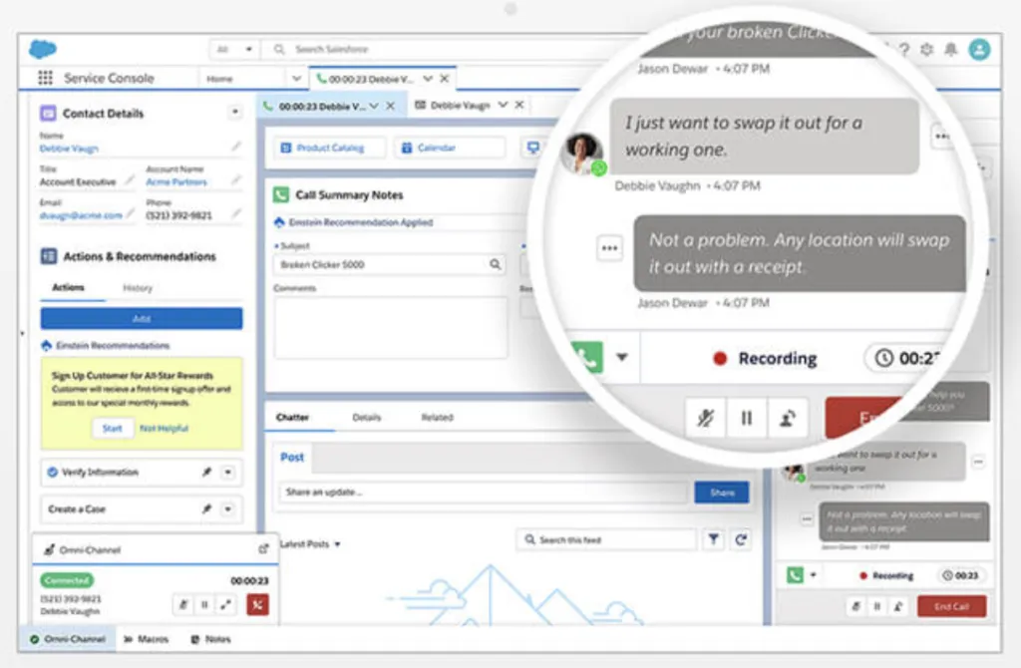
Task: Click the blue Add button
Action: click(142, 318)
